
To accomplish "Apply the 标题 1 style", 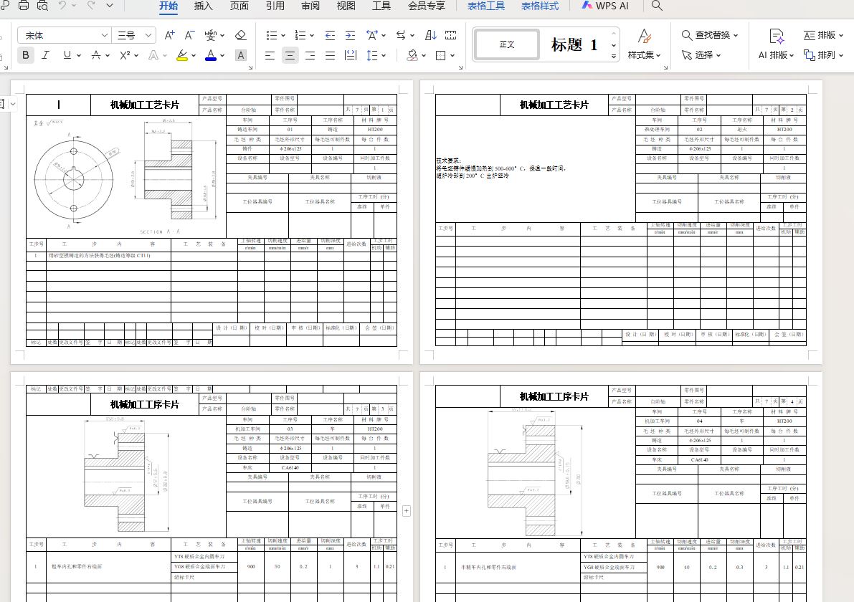I will tap(574, 44).
